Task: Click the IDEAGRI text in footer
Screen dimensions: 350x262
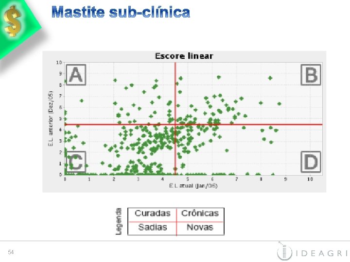Action: coord(321,253)
